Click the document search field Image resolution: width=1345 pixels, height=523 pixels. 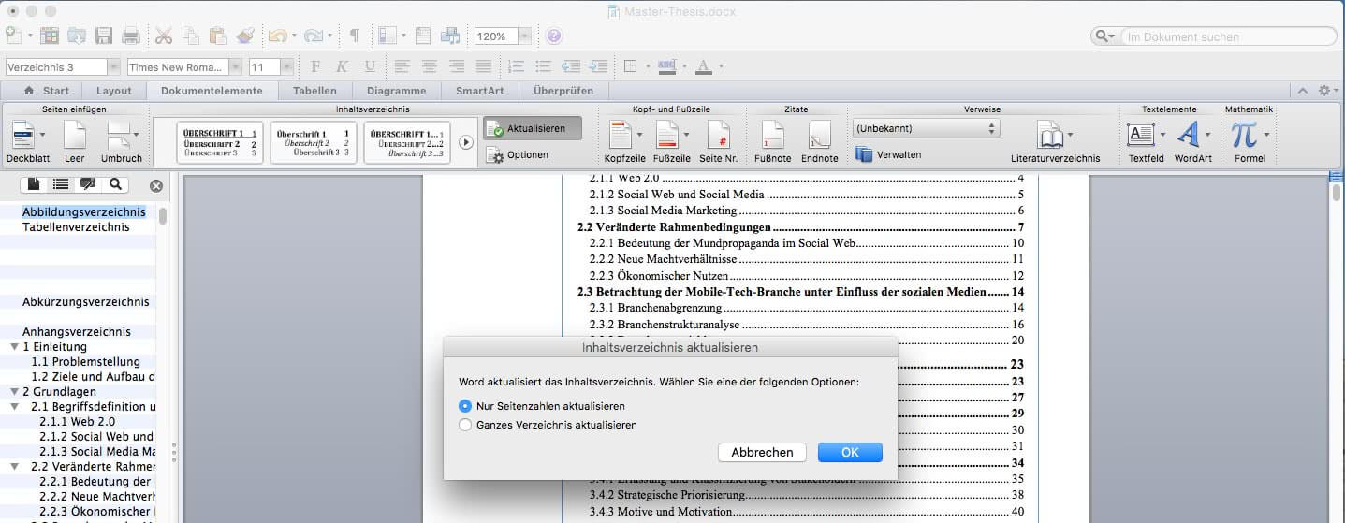point(1226,36)
